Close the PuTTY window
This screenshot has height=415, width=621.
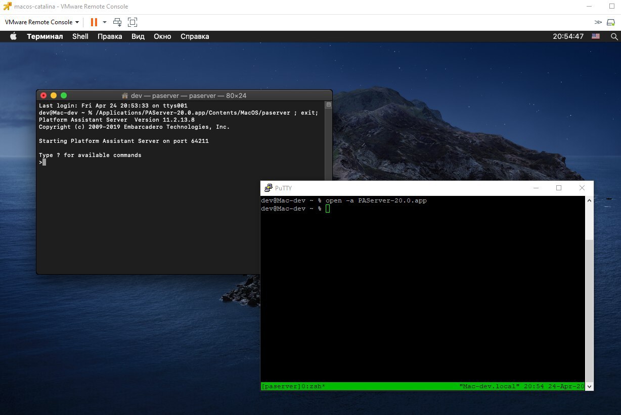coord(582,188)
